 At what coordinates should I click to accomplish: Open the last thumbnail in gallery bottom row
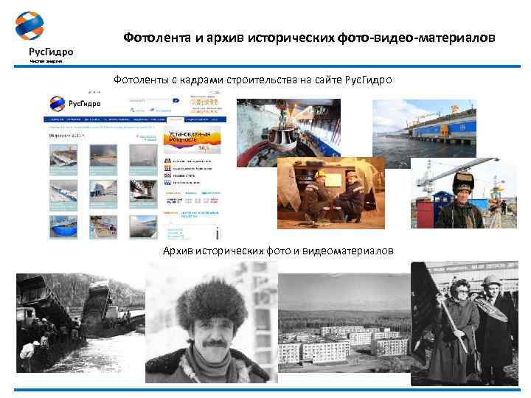tap(143, 227)
